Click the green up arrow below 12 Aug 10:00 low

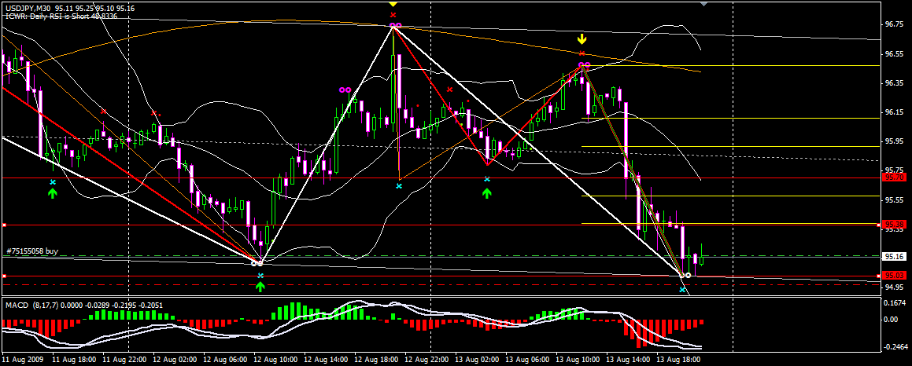coord(260,286)
